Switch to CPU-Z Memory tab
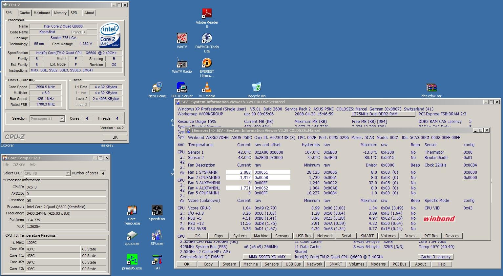503x276 pixels. [x=60, y=13]
